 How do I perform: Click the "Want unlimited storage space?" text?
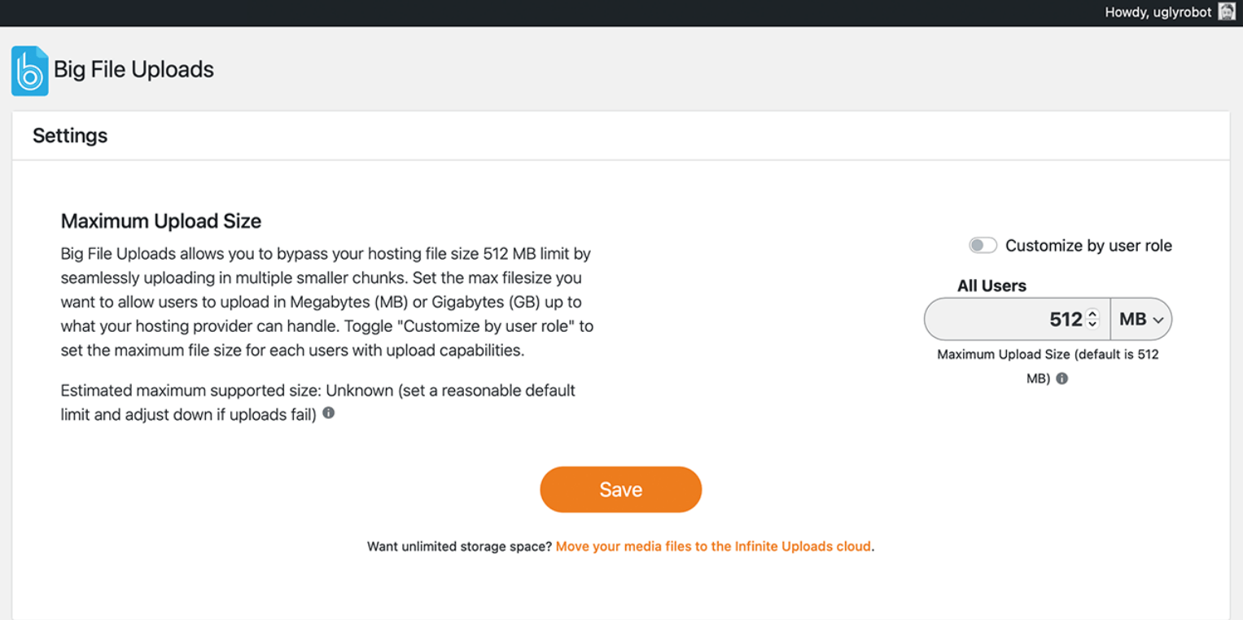[459, 547]
